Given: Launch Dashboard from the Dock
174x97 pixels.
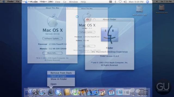Looking at the screenshot, I should tap(36, 92).
